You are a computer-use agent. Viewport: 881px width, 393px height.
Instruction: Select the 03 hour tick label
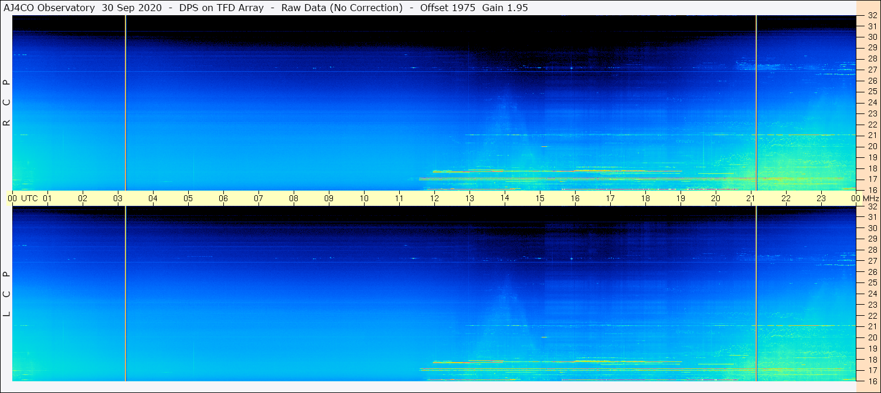[x=118, y=198]
